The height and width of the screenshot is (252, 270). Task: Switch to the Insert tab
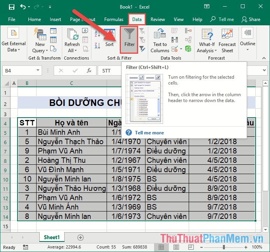click(55, 19)
